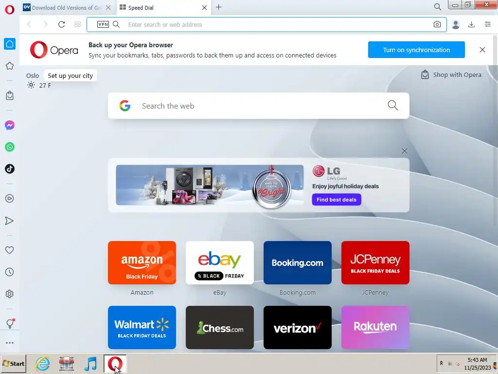
Task: Open the Amazon speed dial tile
Action: tap(142, 262)
